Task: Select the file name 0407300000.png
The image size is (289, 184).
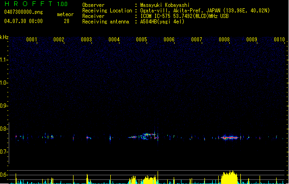Action: point(23,12)
